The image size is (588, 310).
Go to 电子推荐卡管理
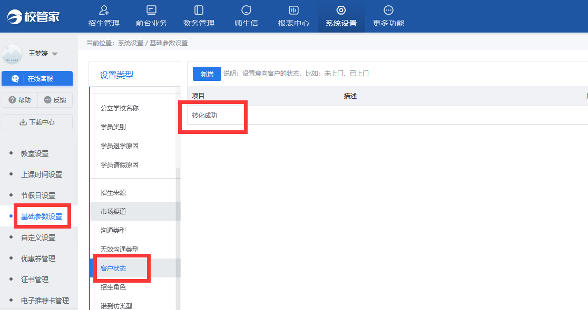[45, 300]
